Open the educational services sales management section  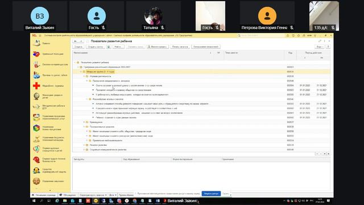(x=50, y=117)
